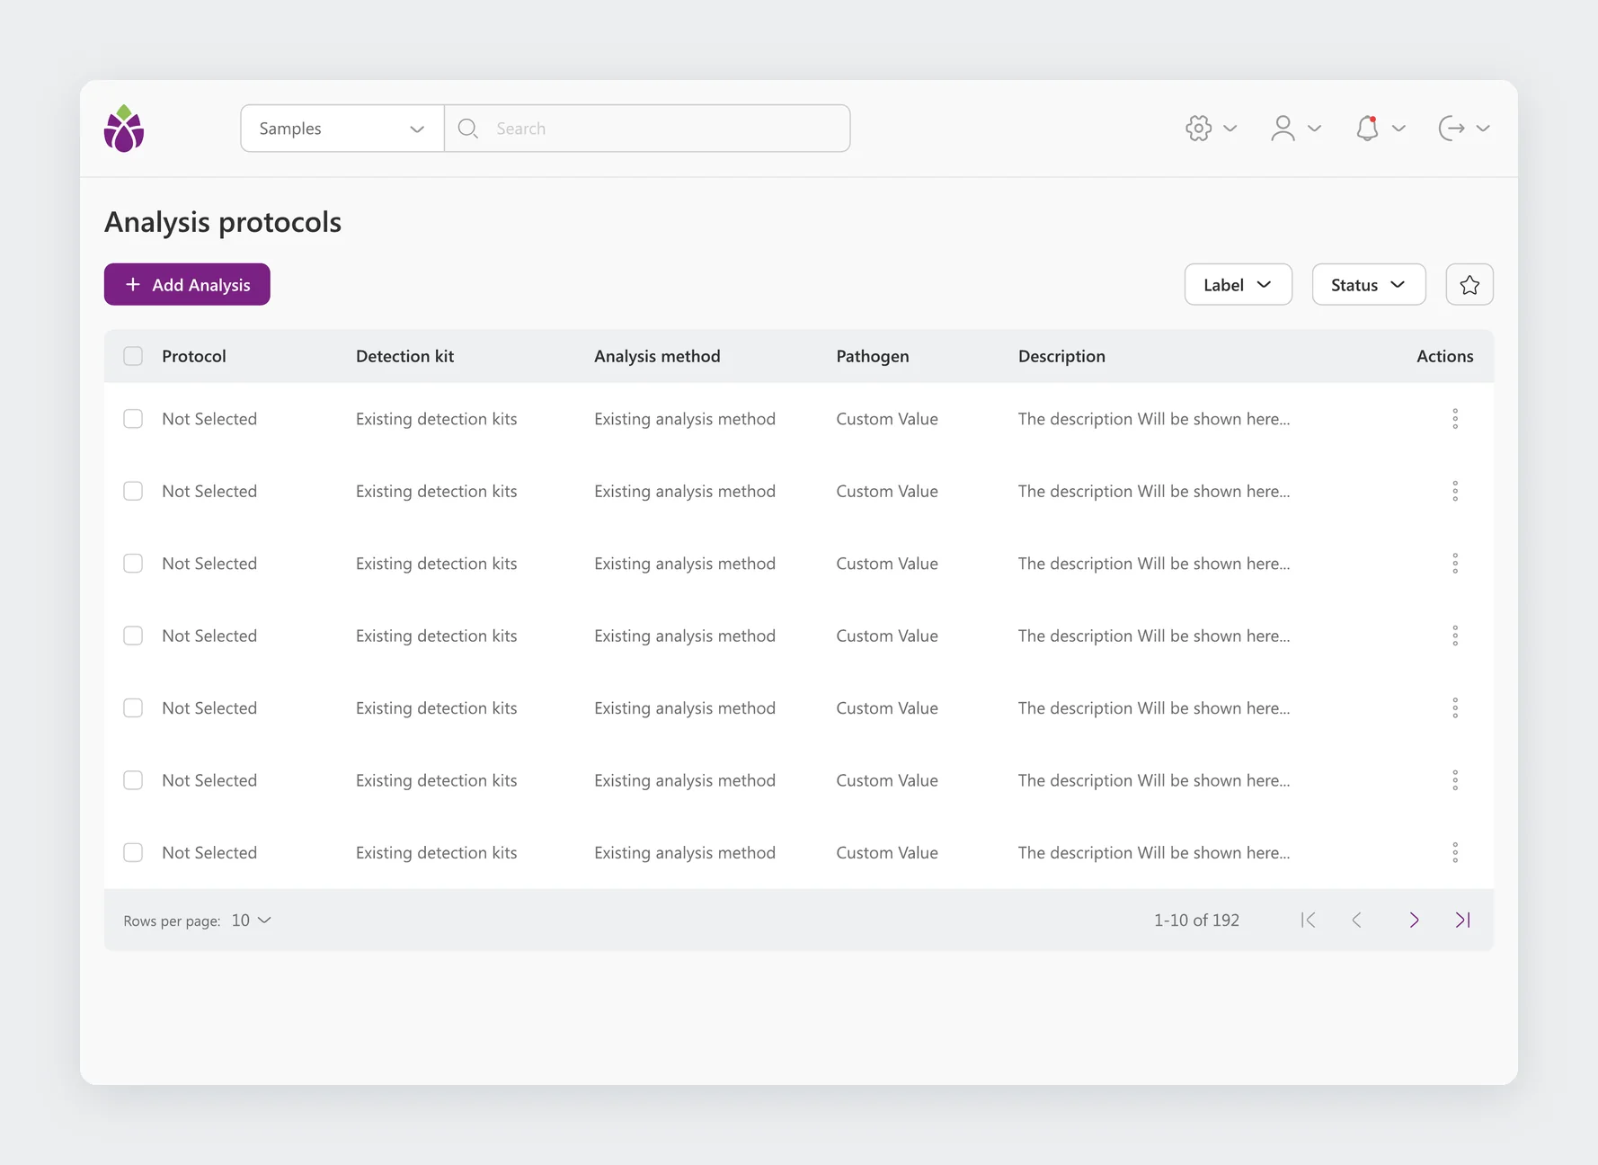Check the sixth row's checkbox
The image size is (1598, 1165).
tap(133, 780)
